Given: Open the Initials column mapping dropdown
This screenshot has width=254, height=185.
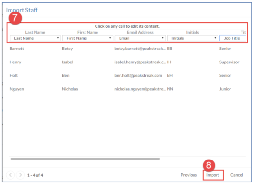Looking at the screenshot, I should [x=193, y=38].
